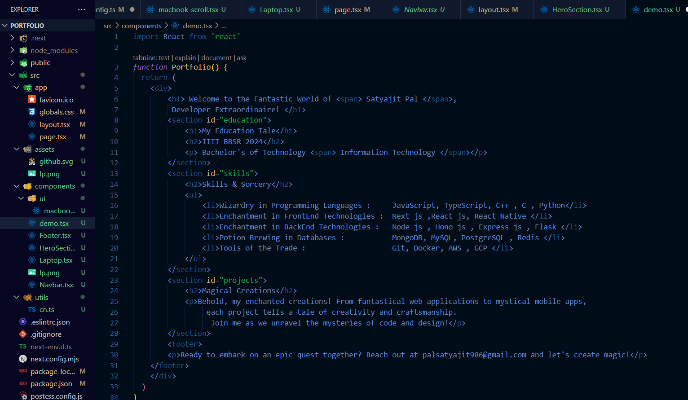
Task: Click the public folder icon
Action: pos(23,63)
